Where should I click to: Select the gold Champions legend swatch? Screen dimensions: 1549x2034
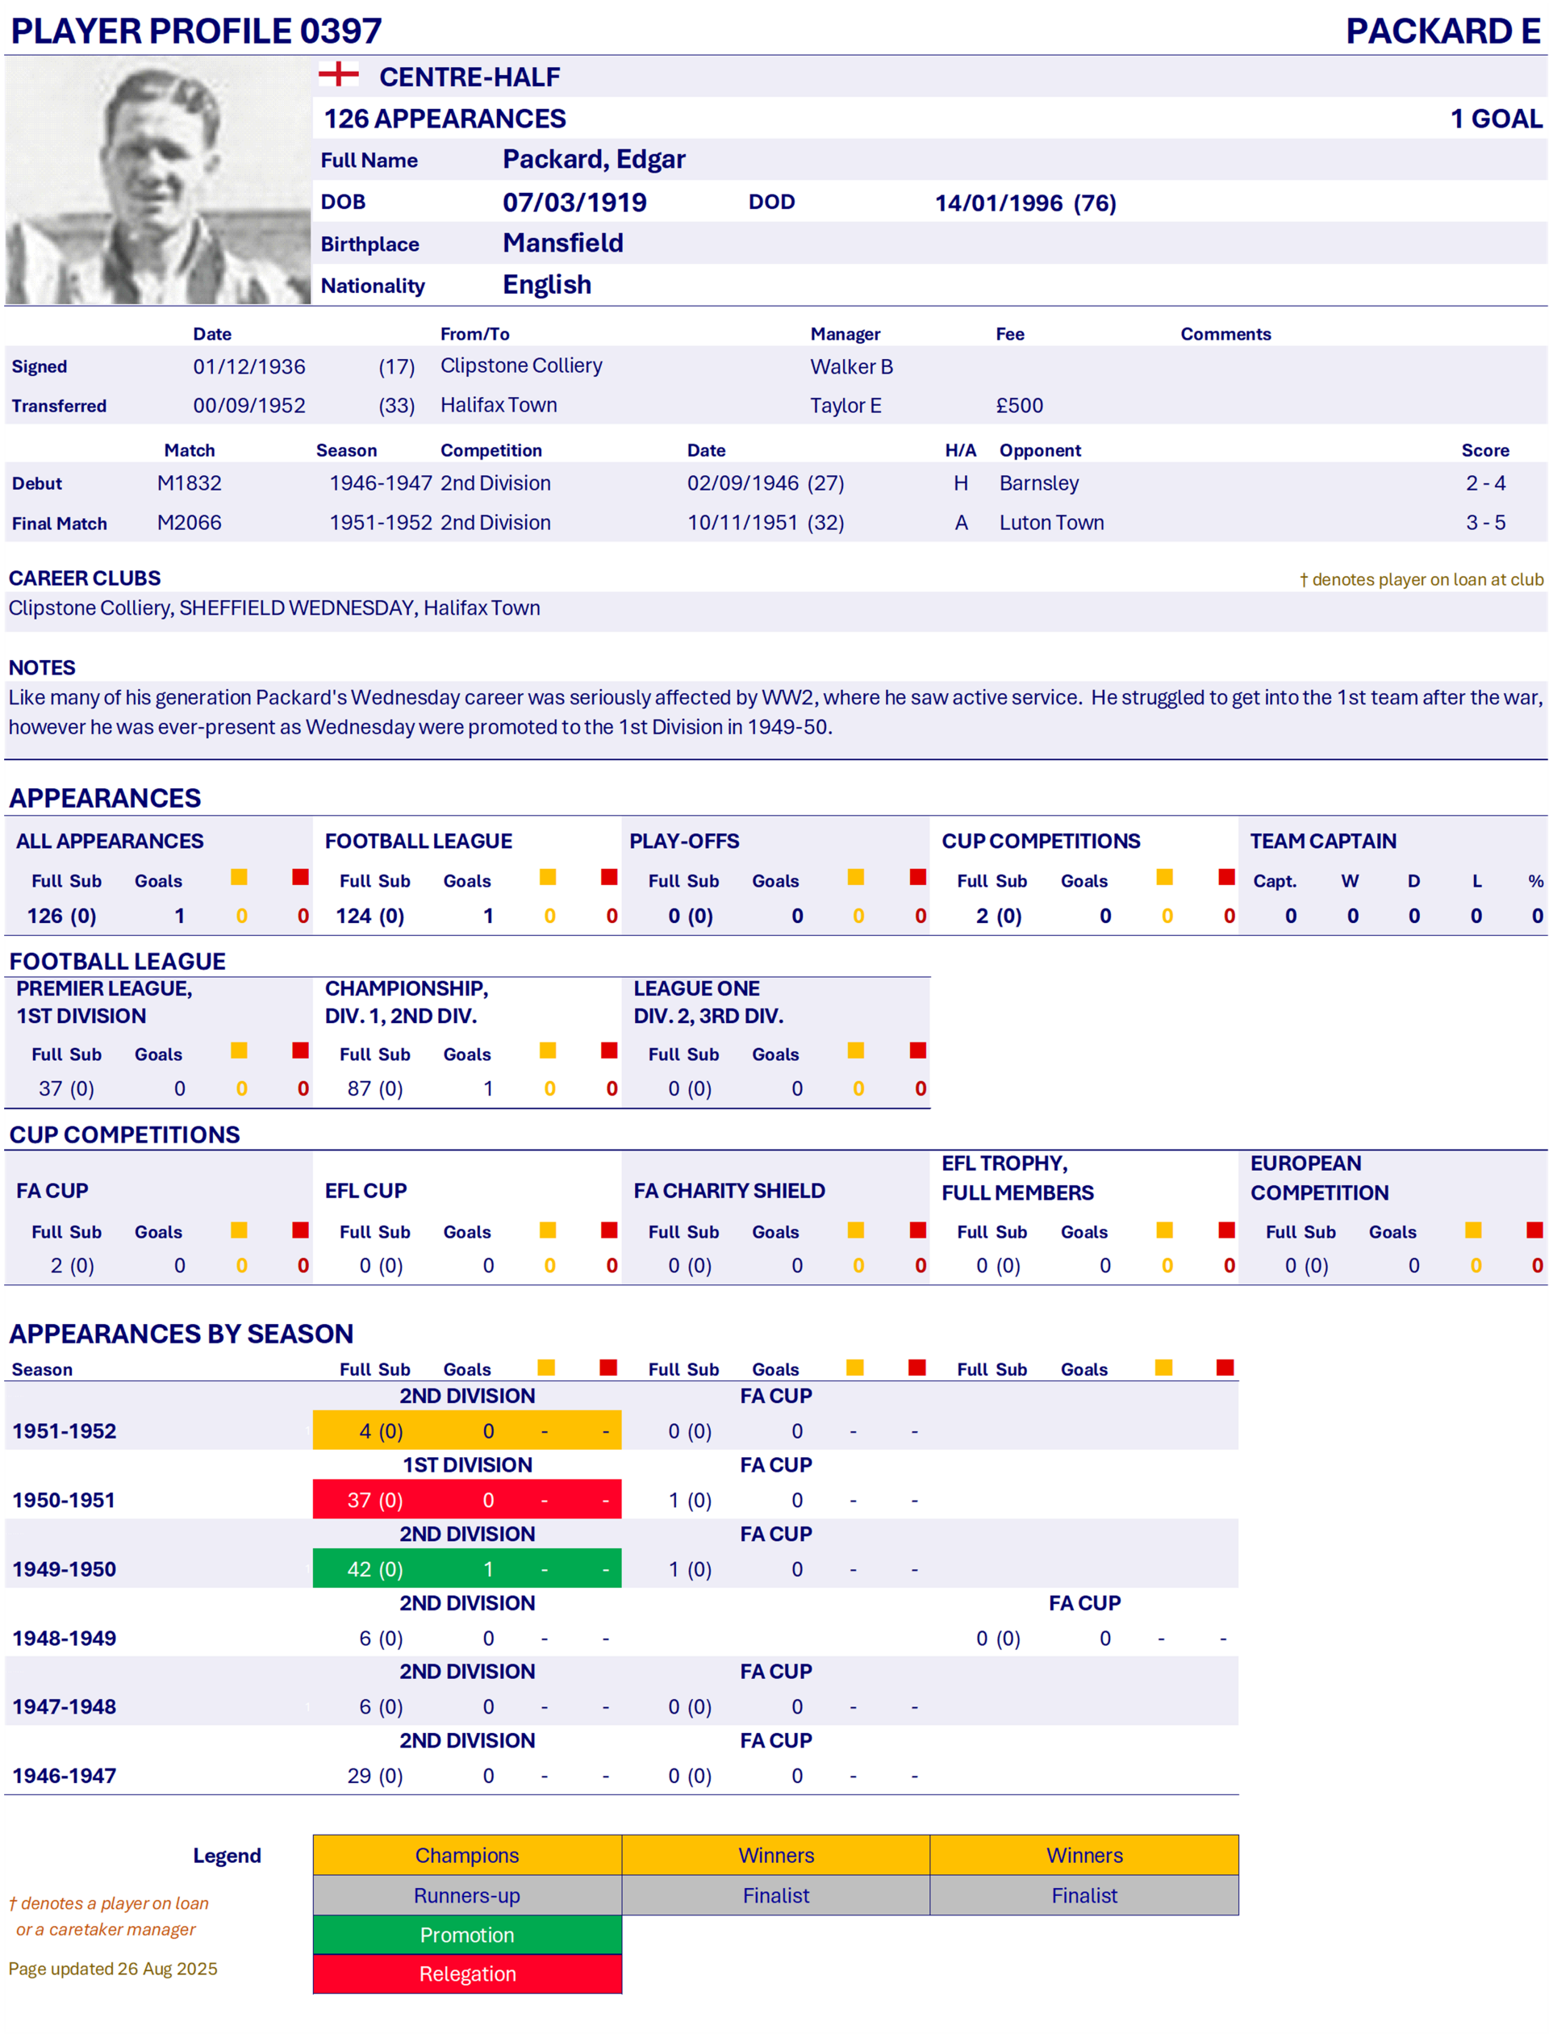point(466,1855)
